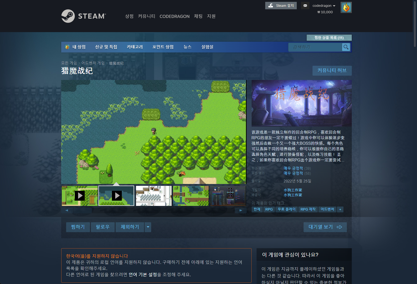This screenshot has height=284, width=417.
Task: Click the '이 게임에 관심이 있나요?' heading
Action: coord(290,255)
